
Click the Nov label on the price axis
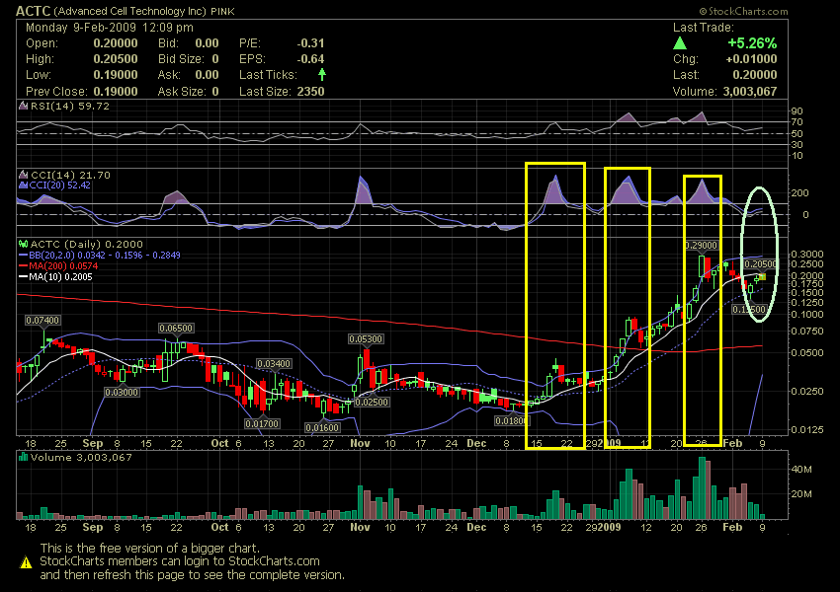click(x=359, y=443)
